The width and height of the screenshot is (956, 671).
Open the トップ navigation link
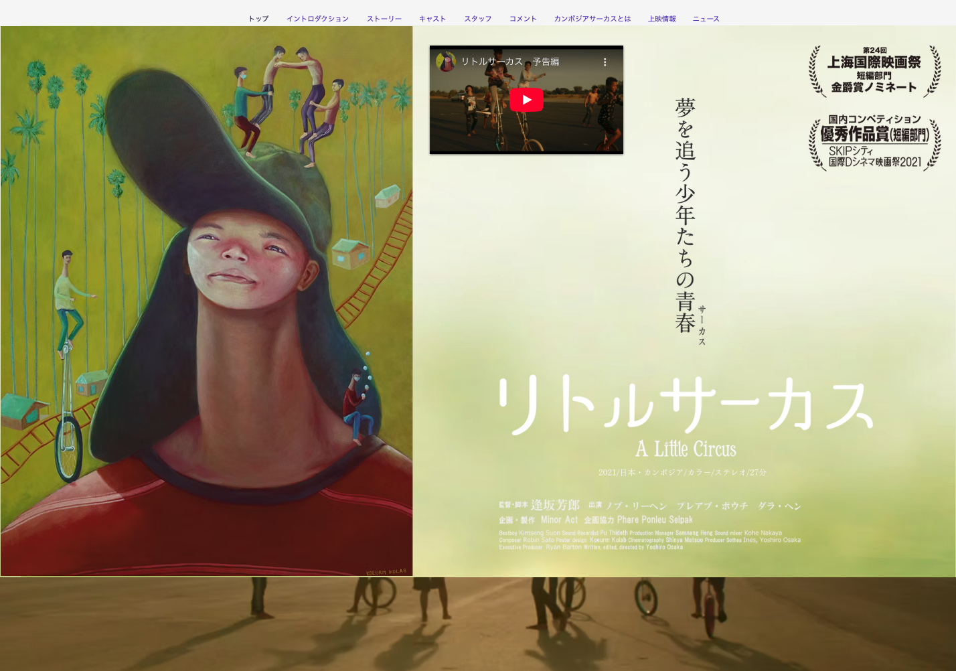[258, 19]
